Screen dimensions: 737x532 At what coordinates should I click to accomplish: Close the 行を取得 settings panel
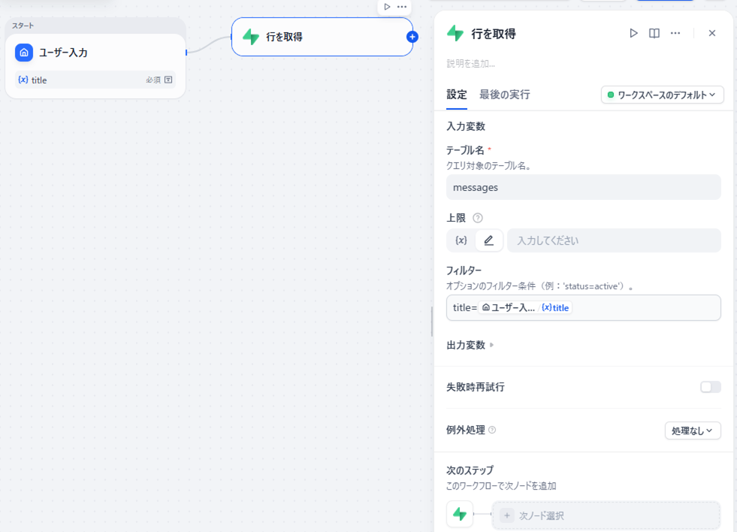pyautogui.click(x=712, y=33)
